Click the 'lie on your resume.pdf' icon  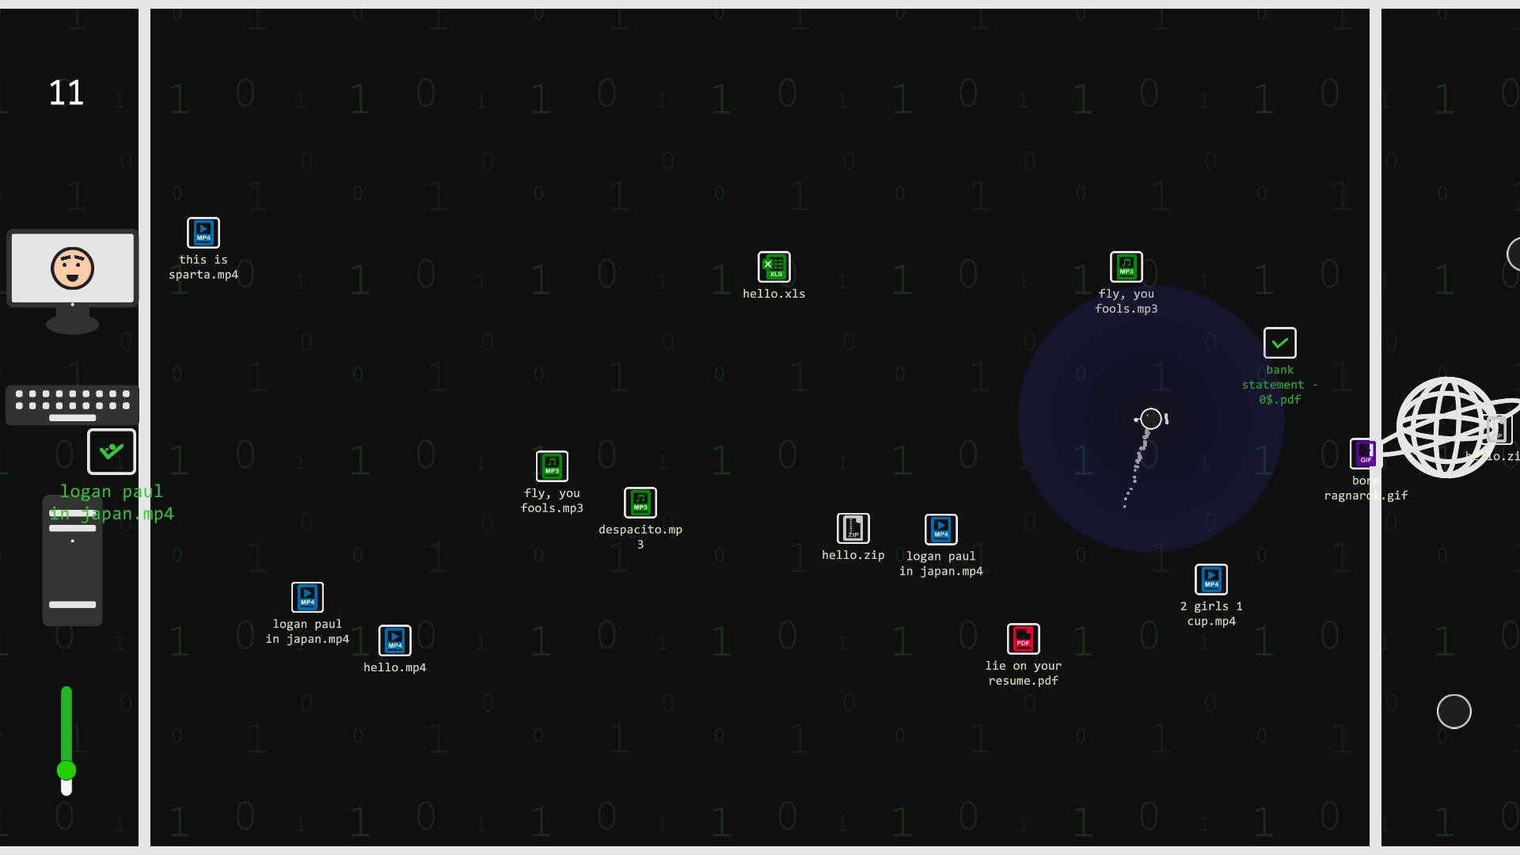coord(1023,639)
